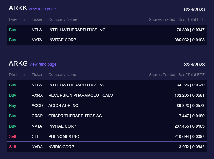
Task: Click ARKK's Ticker column header
Action: tap(37, 19)
